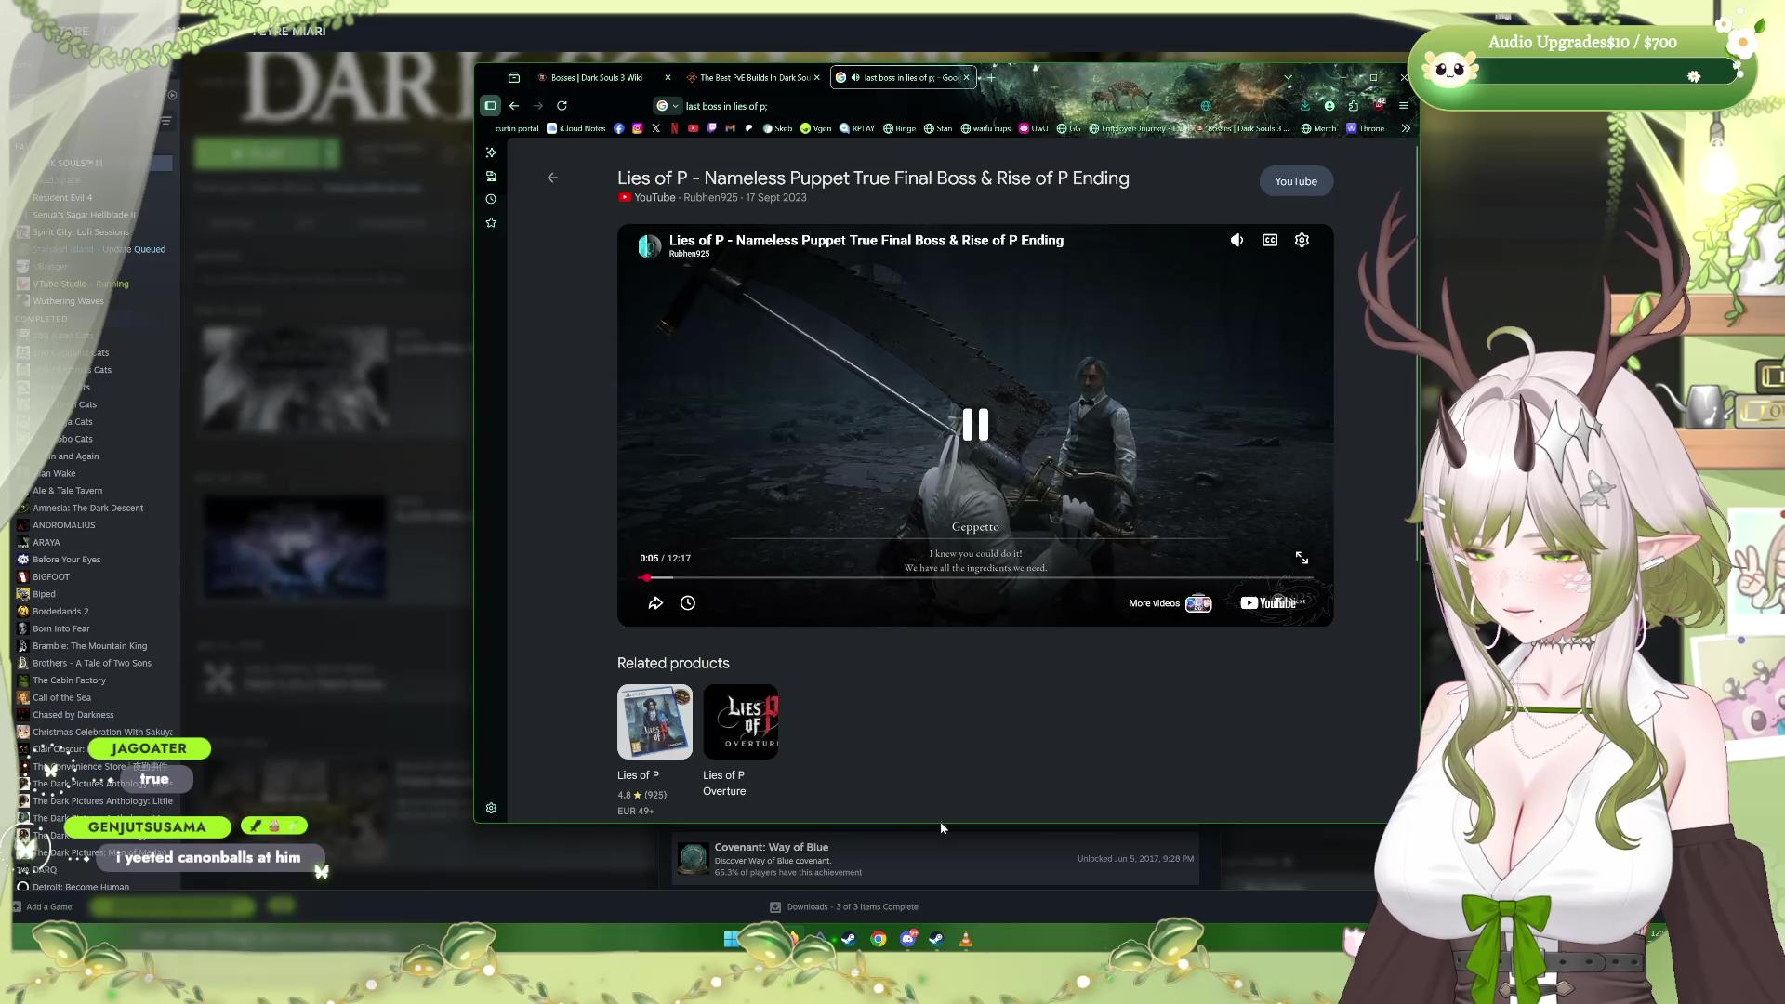Image resolution: width=1785 pixels, height=1004 pixels.
Task: Click the Rubhen925 channel avatar on the video
Action: (x=650, y=245)
